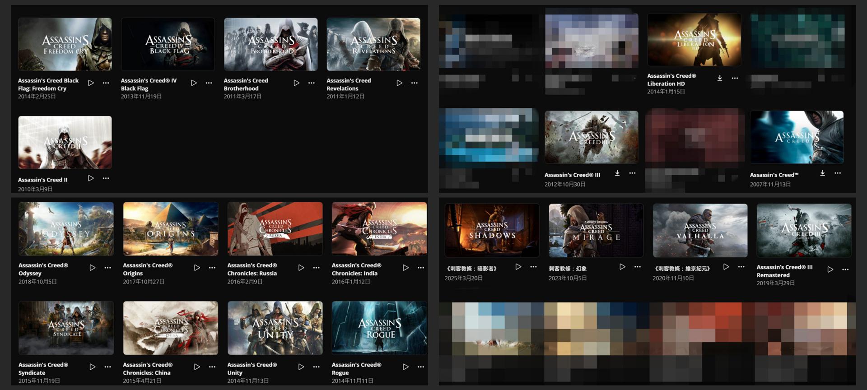This screenshot has width=867, height=390.
Task: Open more options for Rogue
Action: (421, 367)
